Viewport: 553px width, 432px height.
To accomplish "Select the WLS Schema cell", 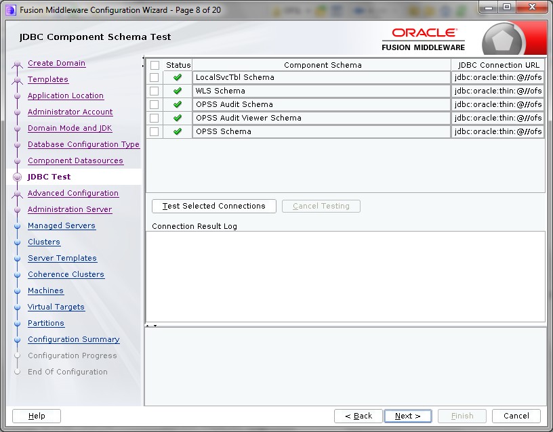I will 321,91.
